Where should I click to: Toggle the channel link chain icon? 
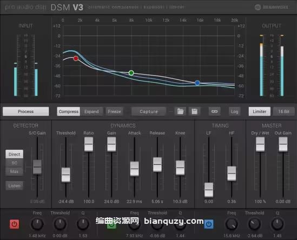click(x=214, y=111)
